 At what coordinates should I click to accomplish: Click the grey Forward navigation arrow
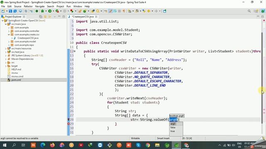tap(156, 11)
